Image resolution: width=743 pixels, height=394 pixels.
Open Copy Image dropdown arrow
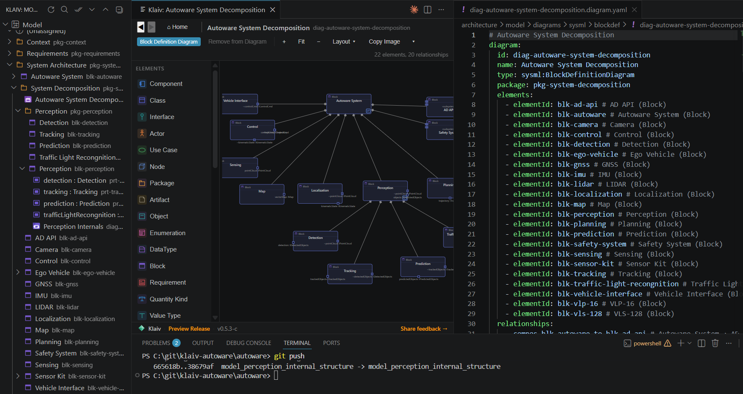(x=414, y=41)
